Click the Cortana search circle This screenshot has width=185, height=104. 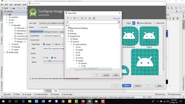(x=10, y=101)
